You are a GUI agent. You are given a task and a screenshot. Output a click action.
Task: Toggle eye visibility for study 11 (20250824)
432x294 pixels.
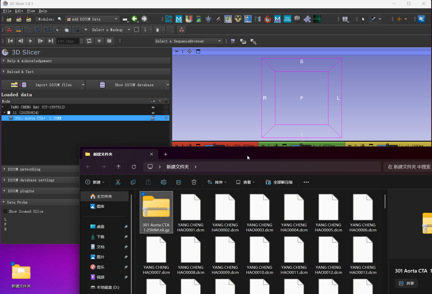point(153,113)
